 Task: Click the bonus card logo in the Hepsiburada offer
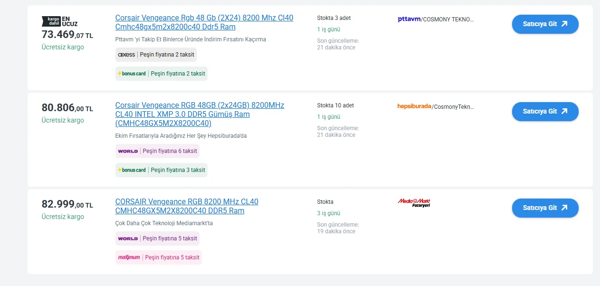tap(132, 170)
